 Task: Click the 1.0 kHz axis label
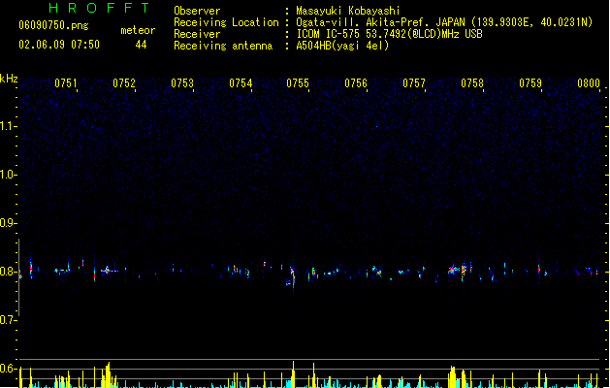coord(8,175)
